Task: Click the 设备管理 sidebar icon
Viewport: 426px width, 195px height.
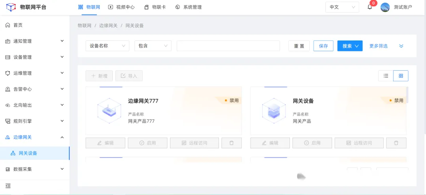Action: (x=8, y=57)
